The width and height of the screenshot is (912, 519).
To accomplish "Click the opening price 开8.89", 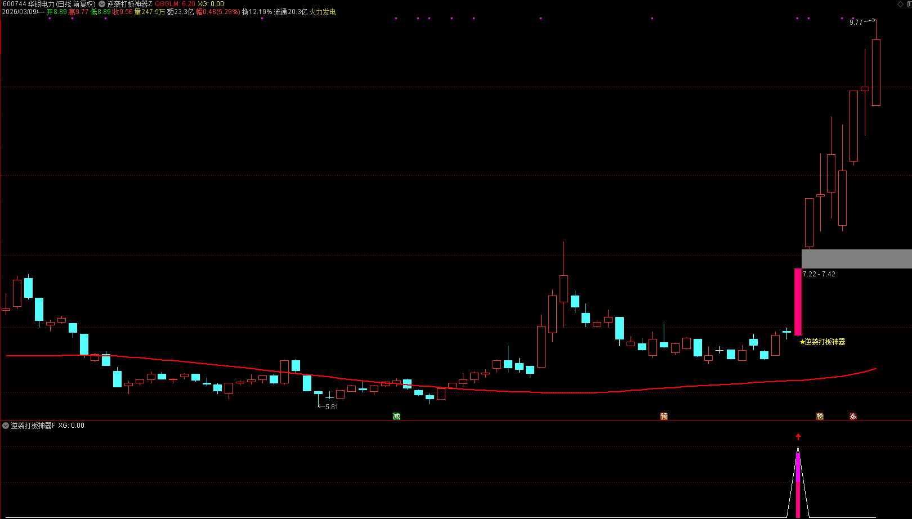I will tap(57, 12).
